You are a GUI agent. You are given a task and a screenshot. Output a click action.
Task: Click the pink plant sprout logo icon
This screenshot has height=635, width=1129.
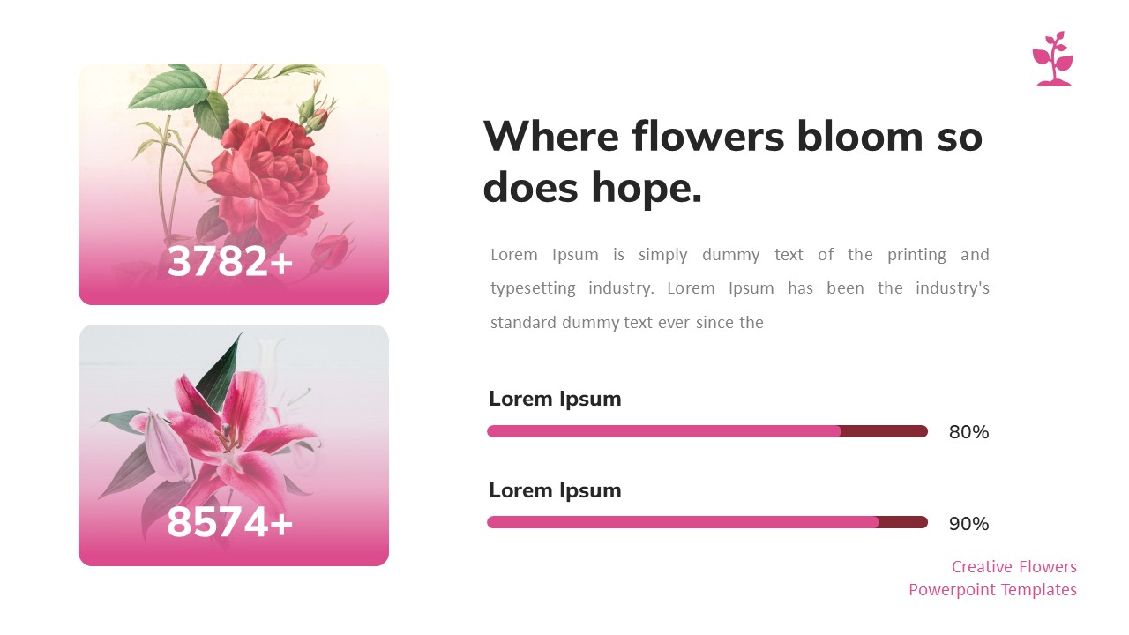coord(1052,59)
